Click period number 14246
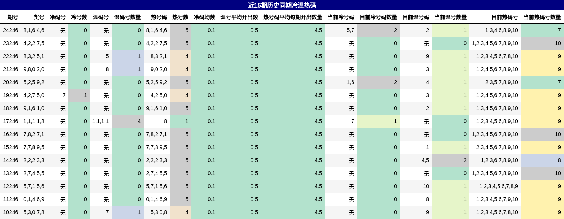 [10, 160]
